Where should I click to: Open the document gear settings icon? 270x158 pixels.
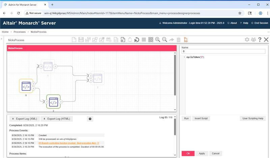coord(123,40)
